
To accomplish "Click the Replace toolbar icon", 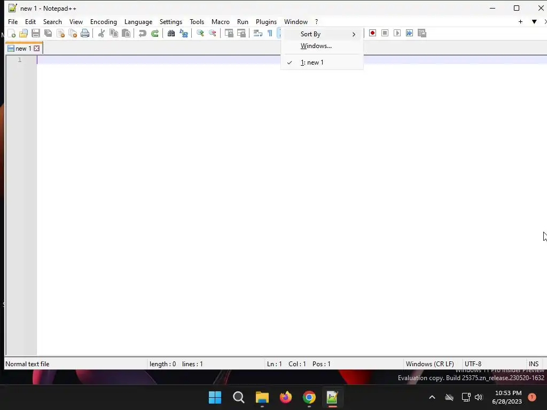I will click(184, 34).
